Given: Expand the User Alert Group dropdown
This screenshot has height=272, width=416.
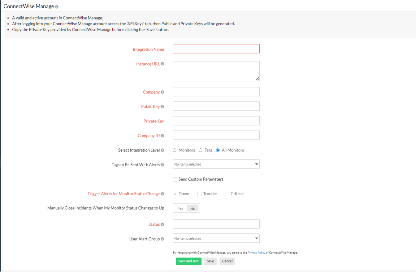Looking at the screenshot, I should point(216,238).
